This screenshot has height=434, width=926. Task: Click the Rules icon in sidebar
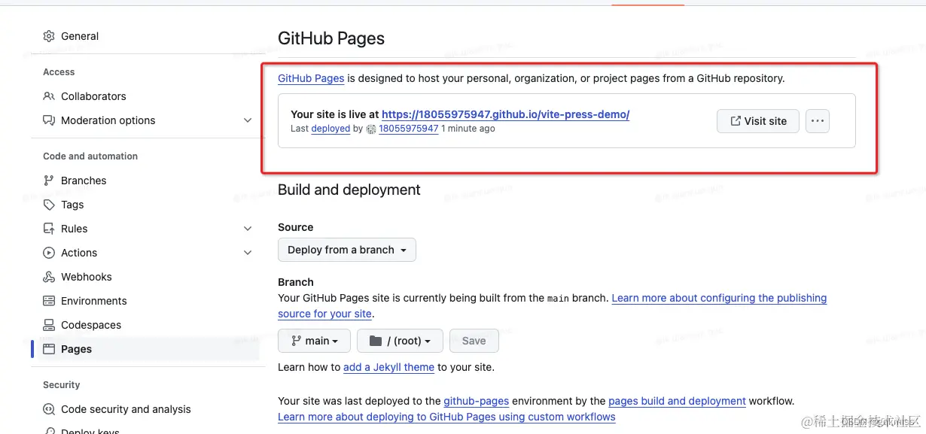[49, 229]
